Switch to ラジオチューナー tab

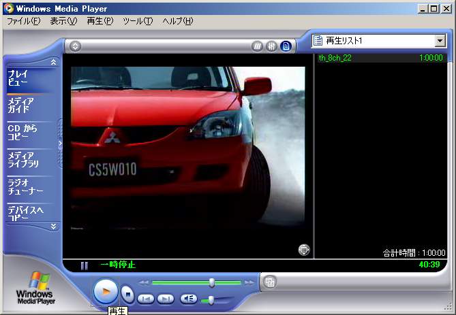[x=30, y=186]
